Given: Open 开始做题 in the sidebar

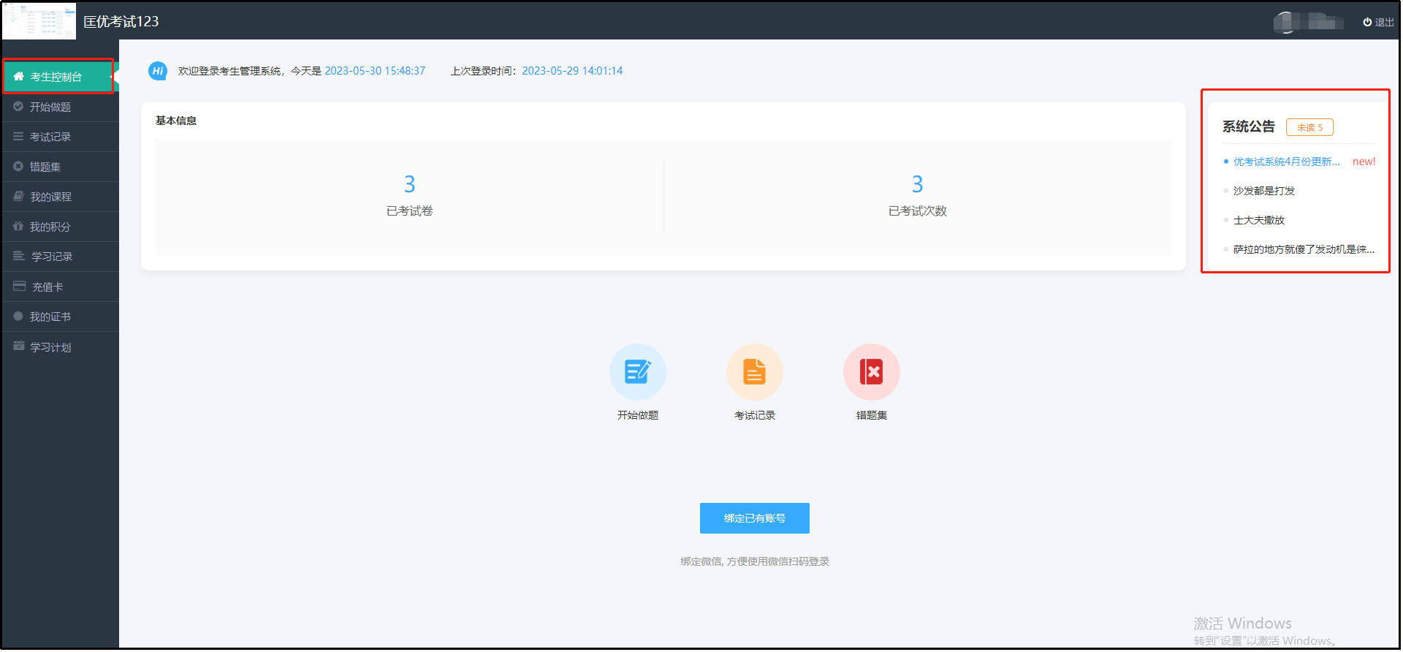Looking at the screenshot, I should pyautogui.click(x=60, y=107).
